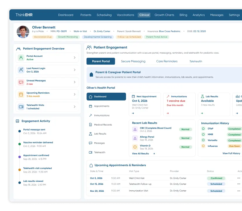Click the MRN PD-58291 text

(59, 31)
